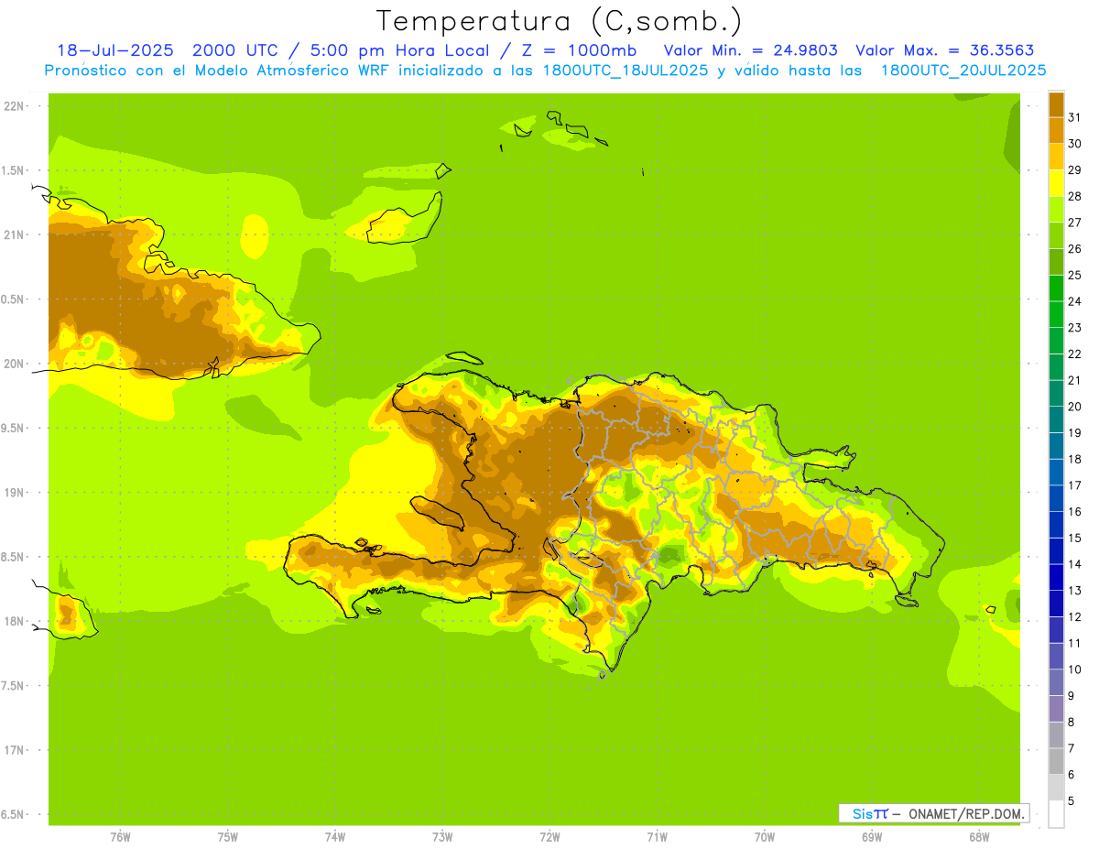
Task: Click the legend value '22'
Action: pyautogui.click(x=1074, y=354)
